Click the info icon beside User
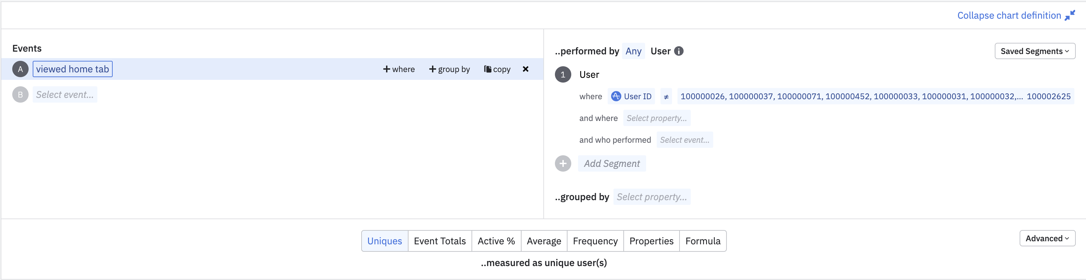 [679, 51]
